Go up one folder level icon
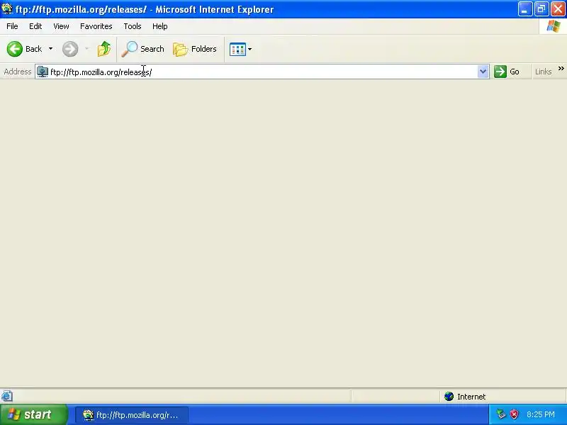567x425 pixels. coord(104,49)
